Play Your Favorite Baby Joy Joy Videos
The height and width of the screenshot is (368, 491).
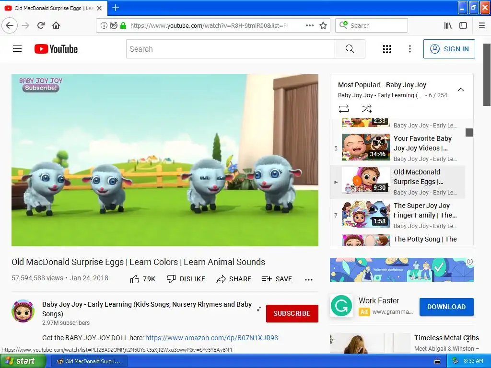coord(397,149)
